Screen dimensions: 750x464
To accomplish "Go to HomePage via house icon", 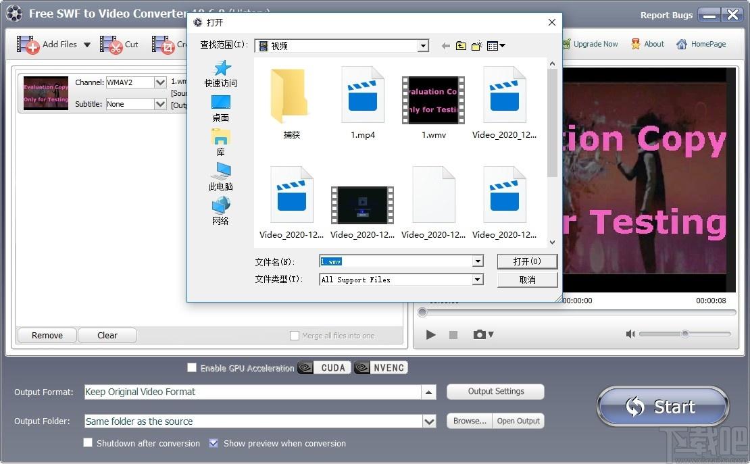I will 682,44.
